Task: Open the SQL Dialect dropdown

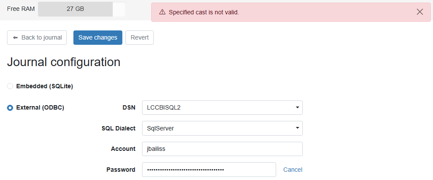Action: click(x=222, y=128)
